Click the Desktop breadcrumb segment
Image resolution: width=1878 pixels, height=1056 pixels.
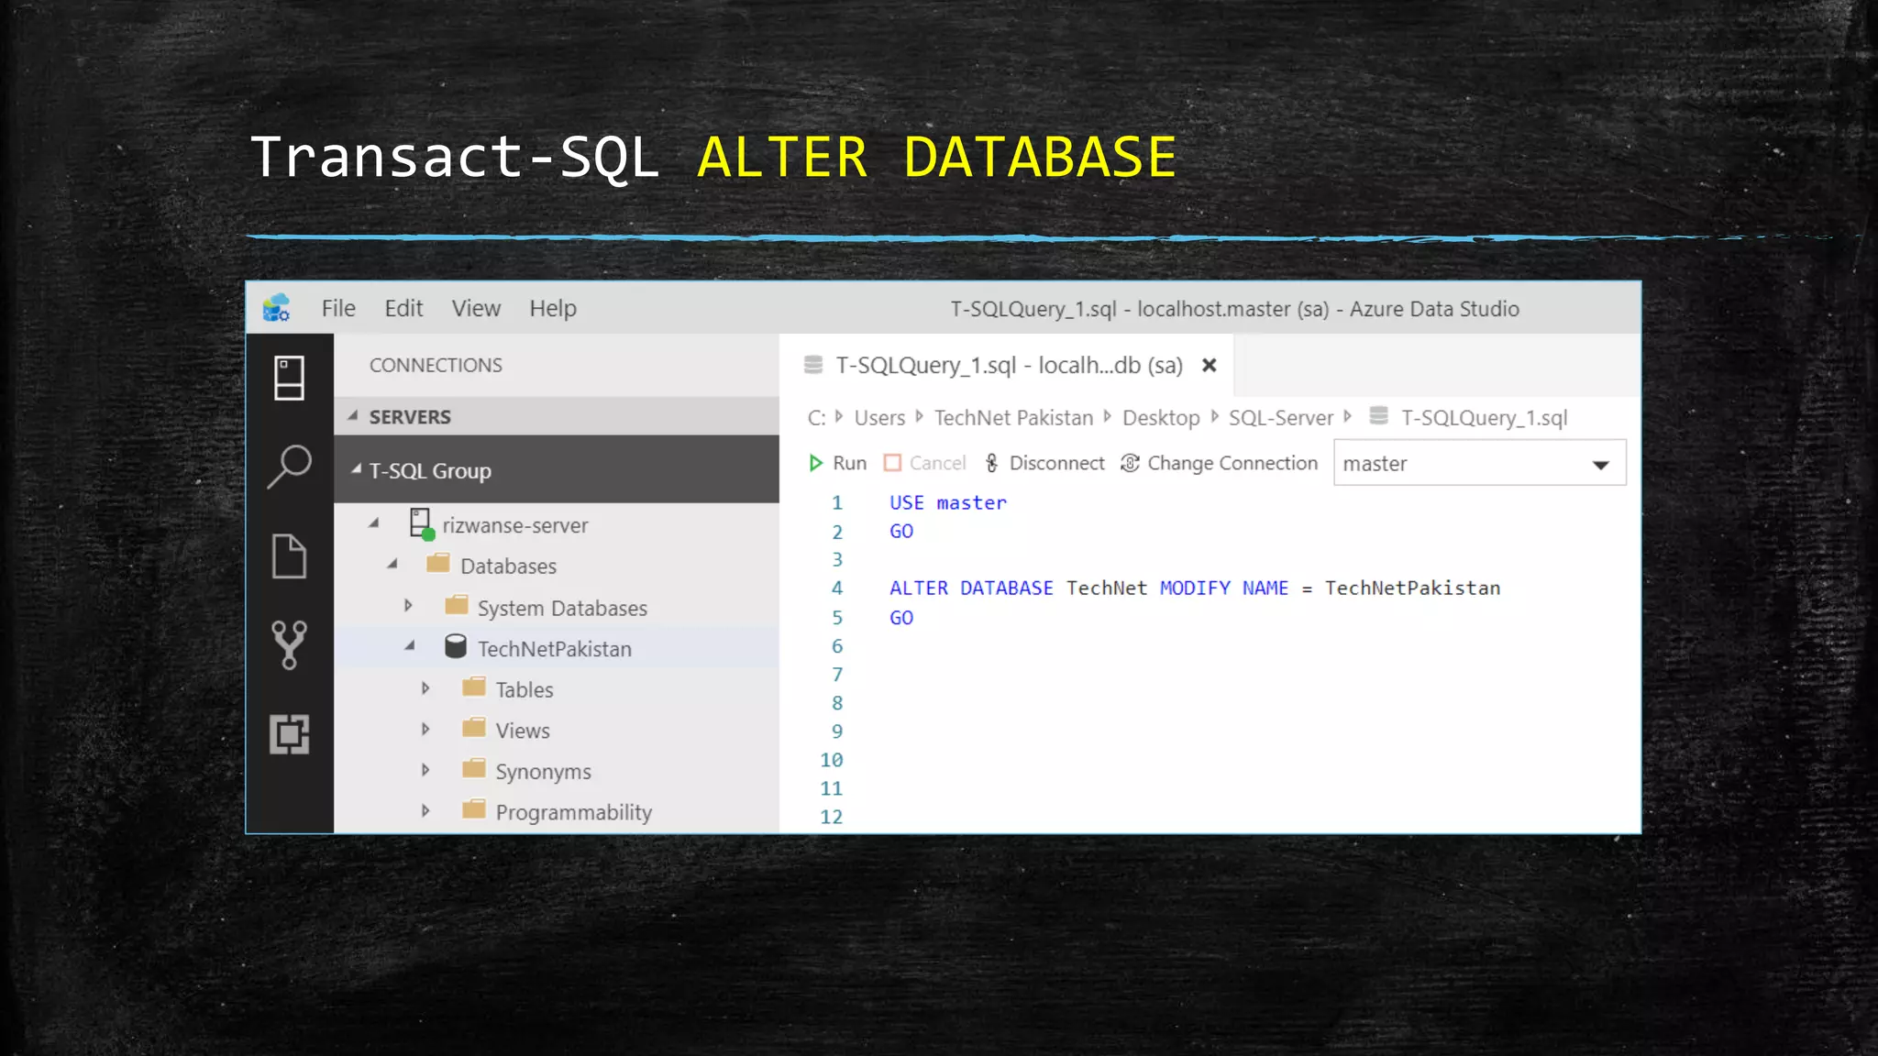click(x=1161, y=418)
